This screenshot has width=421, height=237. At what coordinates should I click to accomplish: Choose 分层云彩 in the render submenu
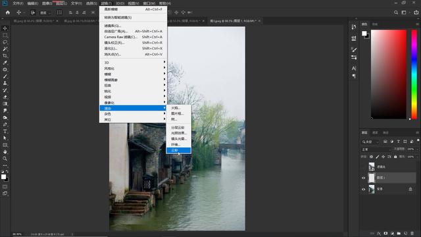(178, 127)
